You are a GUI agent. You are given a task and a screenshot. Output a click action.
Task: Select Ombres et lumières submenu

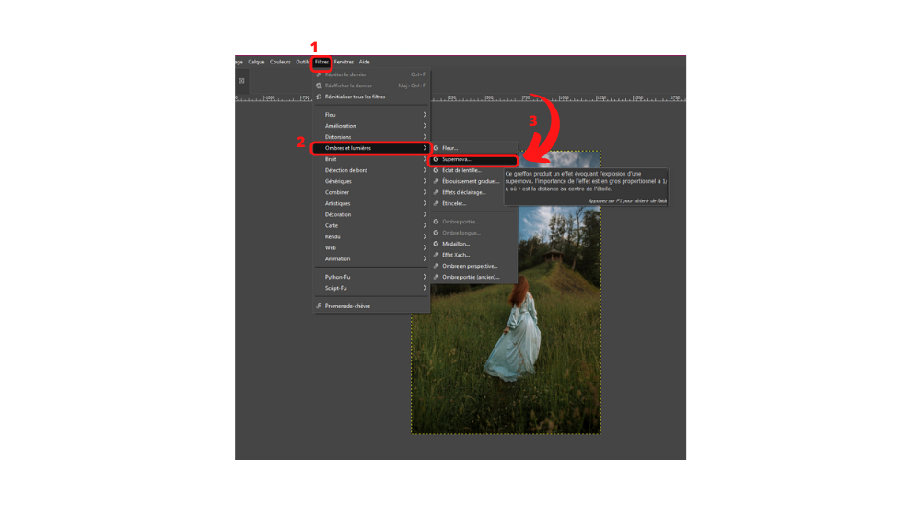point(371,148)
